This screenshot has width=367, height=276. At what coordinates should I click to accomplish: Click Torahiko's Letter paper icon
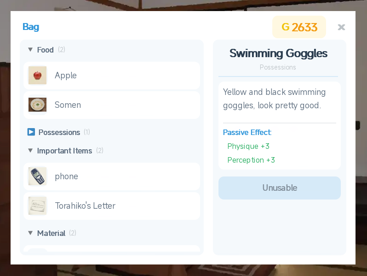pos(37,206)
